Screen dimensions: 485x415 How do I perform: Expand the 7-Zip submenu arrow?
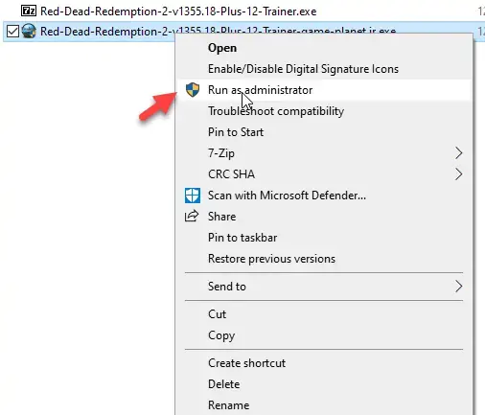tap(458, 153)
